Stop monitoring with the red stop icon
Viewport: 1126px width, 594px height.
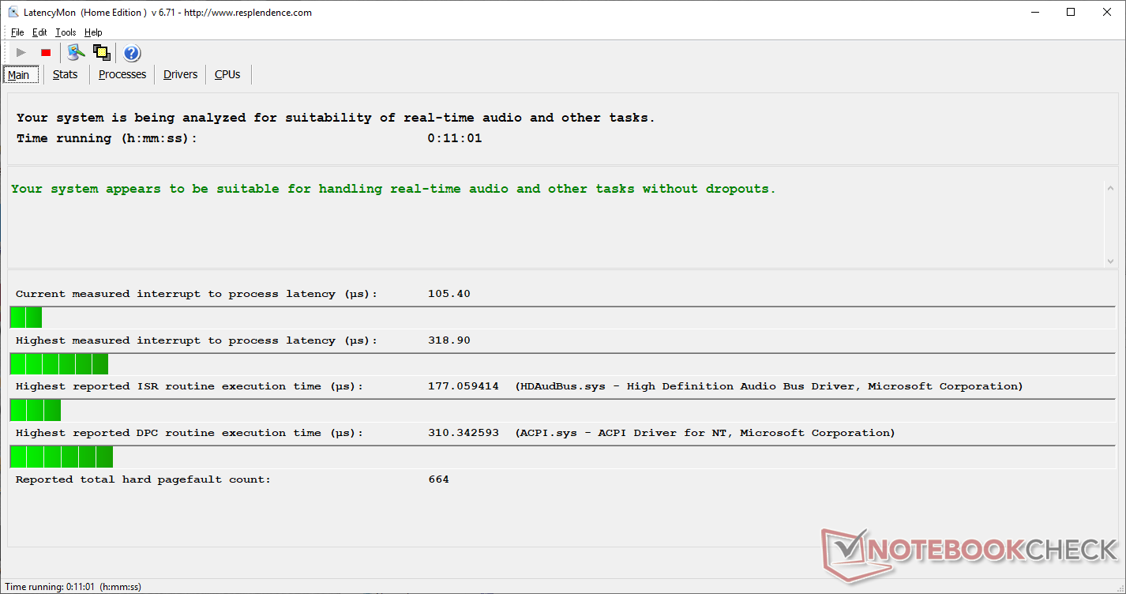(x=46, y=53)
